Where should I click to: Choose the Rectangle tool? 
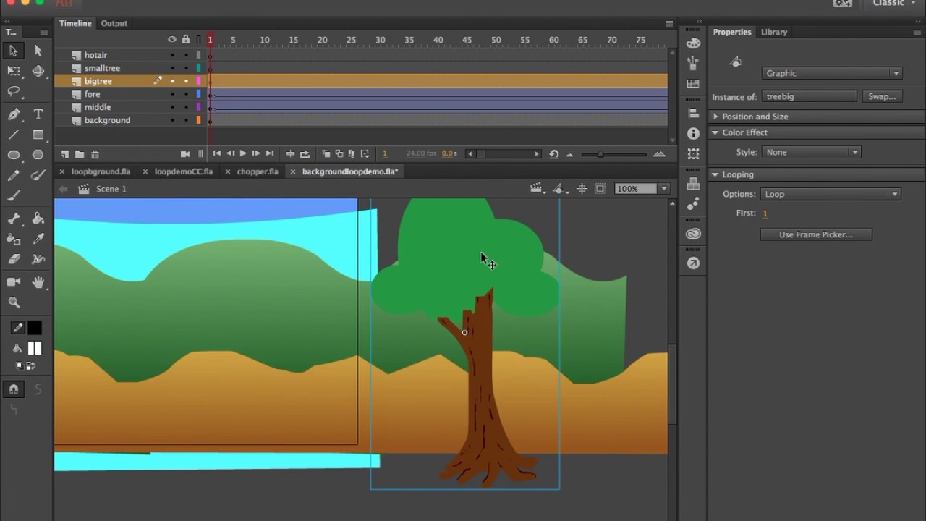38,135
